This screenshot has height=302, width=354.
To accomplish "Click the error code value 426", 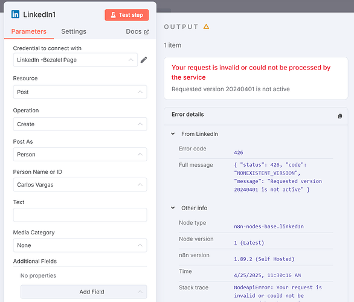I will pyautogui.click(x=239, y=153).
